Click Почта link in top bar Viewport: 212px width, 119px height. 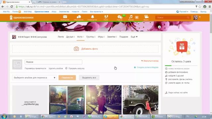[x=15, y=12]
